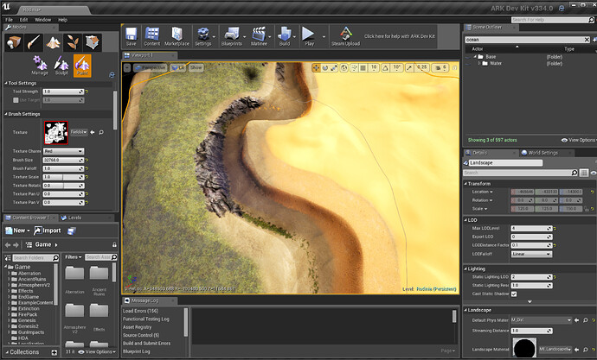597x360 pixels.
Task: Open the Play options dropdown arrow
Action: [324, 37]
